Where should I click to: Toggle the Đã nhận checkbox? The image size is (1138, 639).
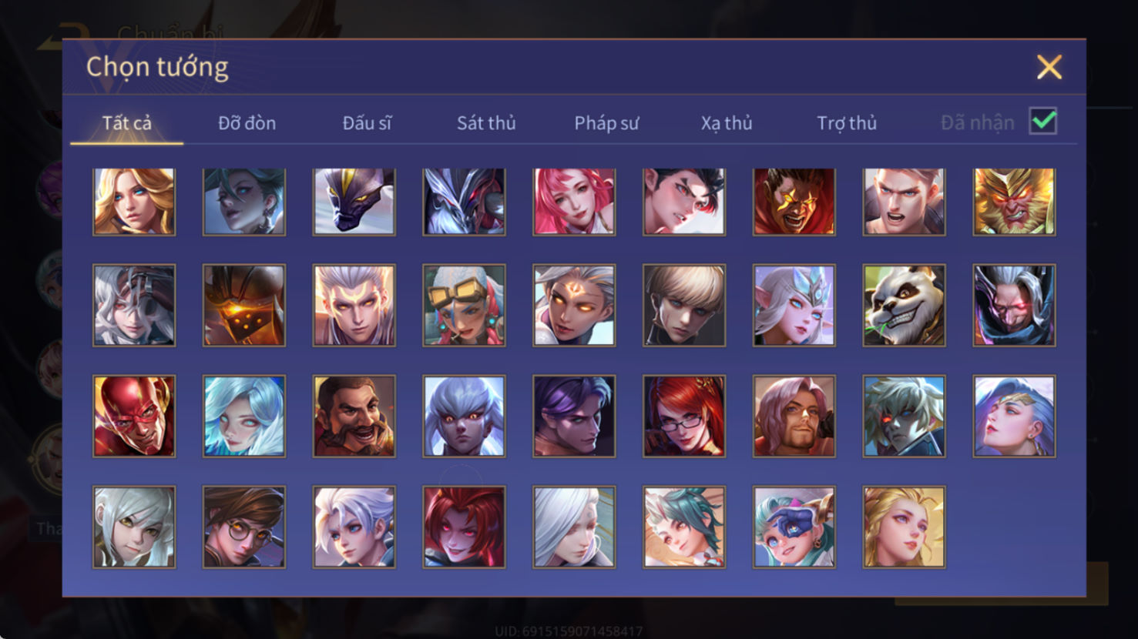[x=1043, y=121]
